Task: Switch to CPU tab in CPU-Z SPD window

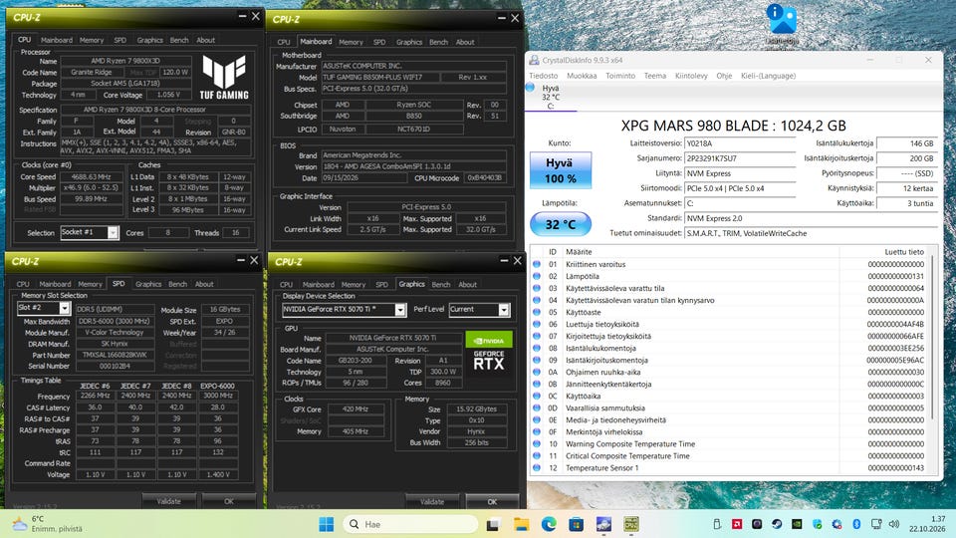Action: pos(23,284)
